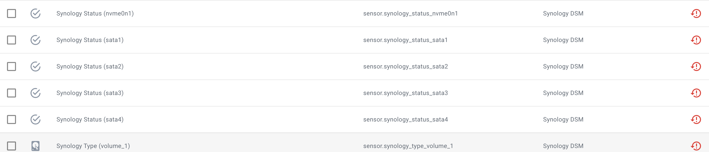
Task: Mark the checkbox for Synology Type (volume_1)
Action: point(11,146)
